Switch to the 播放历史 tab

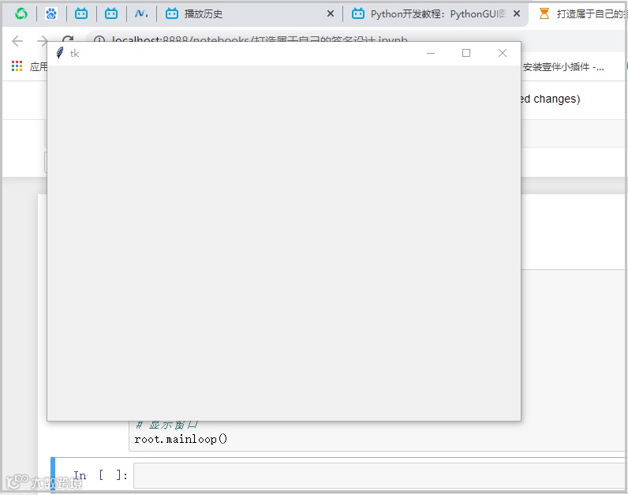point(246,14)
